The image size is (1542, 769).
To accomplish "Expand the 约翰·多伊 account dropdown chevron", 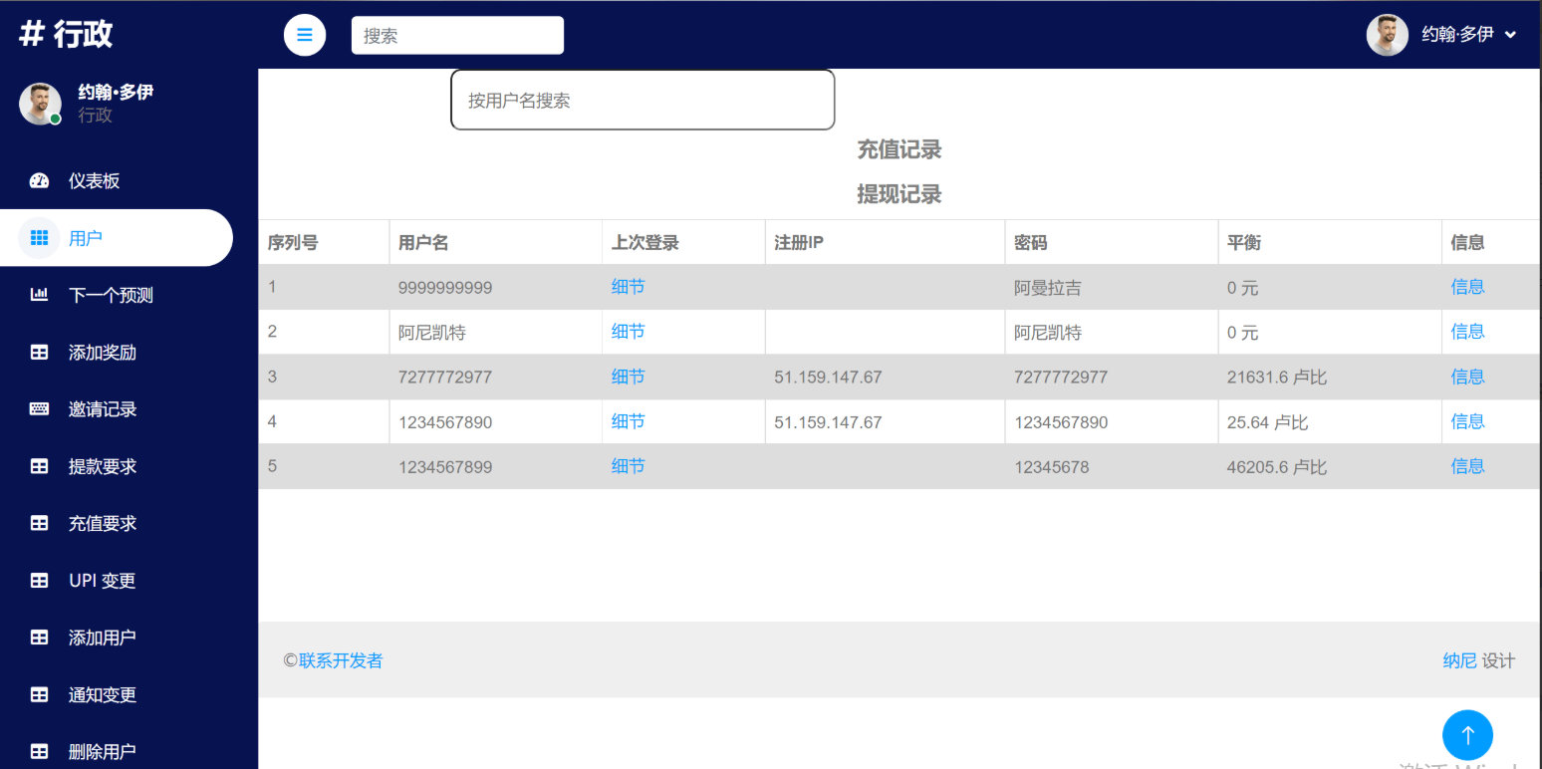I will click(1510, 35).
